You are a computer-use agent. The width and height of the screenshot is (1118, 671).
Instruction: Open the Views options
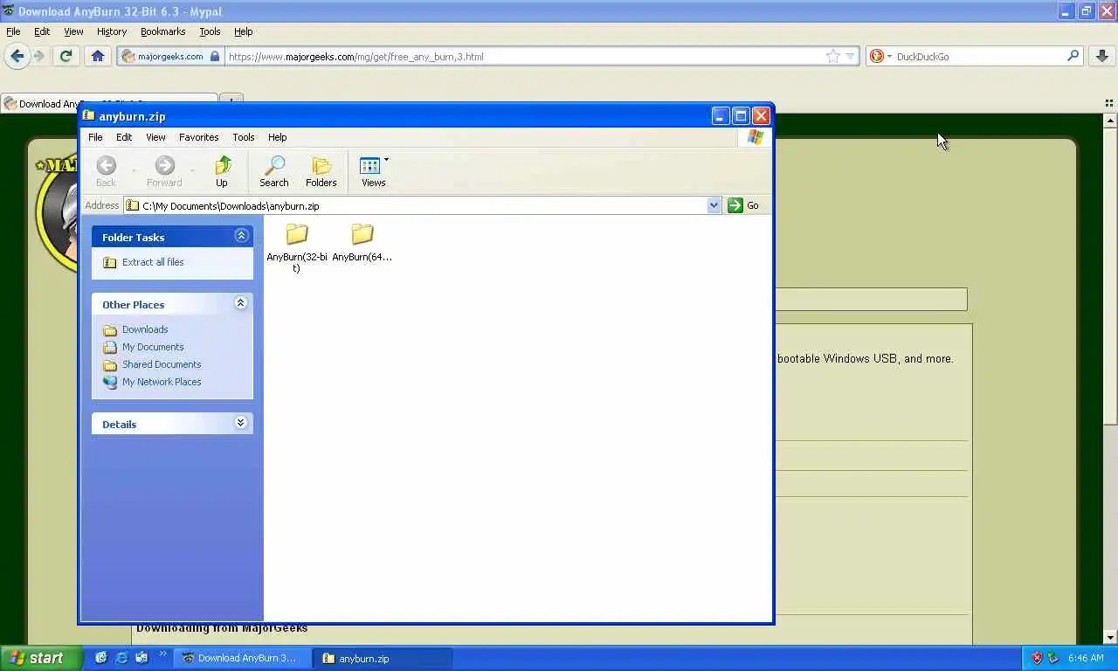pyautogui.click(x=374, y=171)
